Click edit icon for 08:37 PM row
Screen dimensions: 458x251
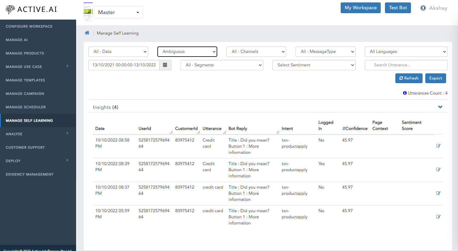pyautogui.click(x=438, y=193)
